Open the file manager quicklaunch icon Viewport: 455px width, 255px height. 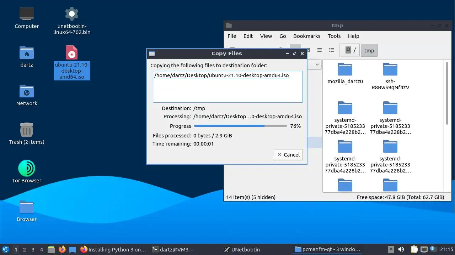51,249
